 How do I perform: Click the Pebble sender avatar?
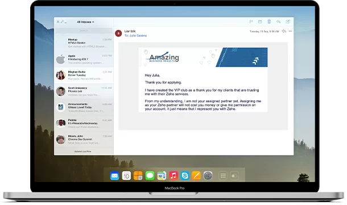(x=61, y=123)
